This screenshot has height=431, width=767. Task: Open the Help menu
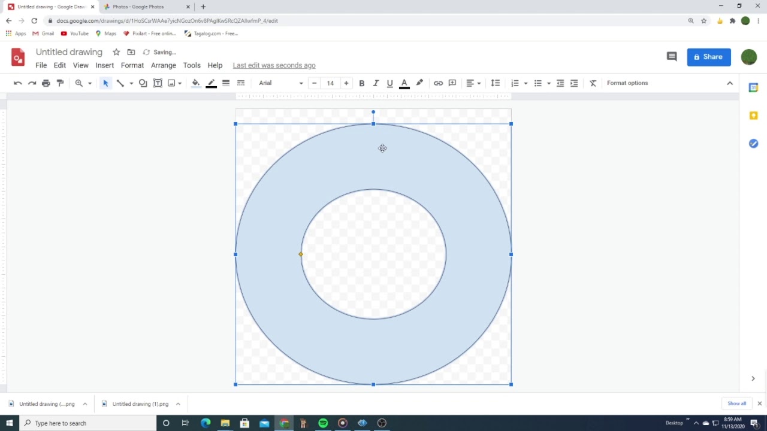tap(215, 65)
